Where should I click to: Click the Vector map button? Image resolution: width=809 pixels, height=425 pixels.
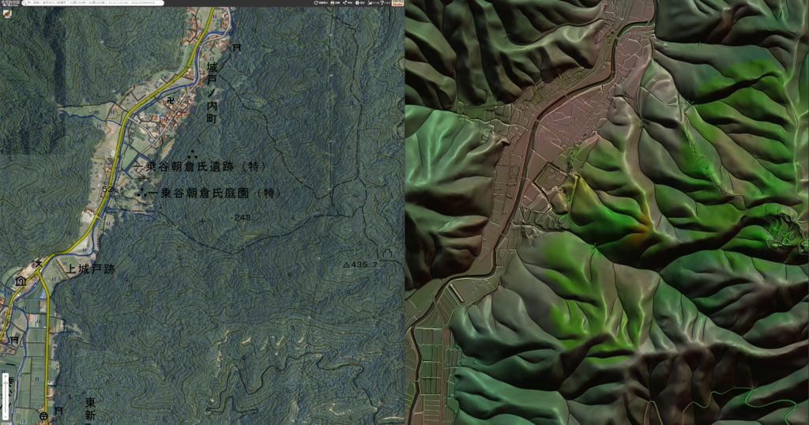point(398,2)
